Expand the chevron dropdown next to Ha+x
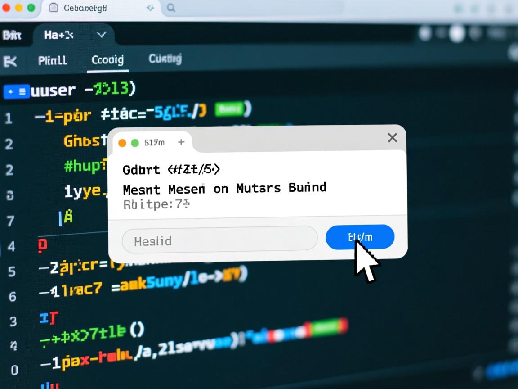Image resolution: width=518 pixels, height=389 pixels. click(x=102, y=35)
